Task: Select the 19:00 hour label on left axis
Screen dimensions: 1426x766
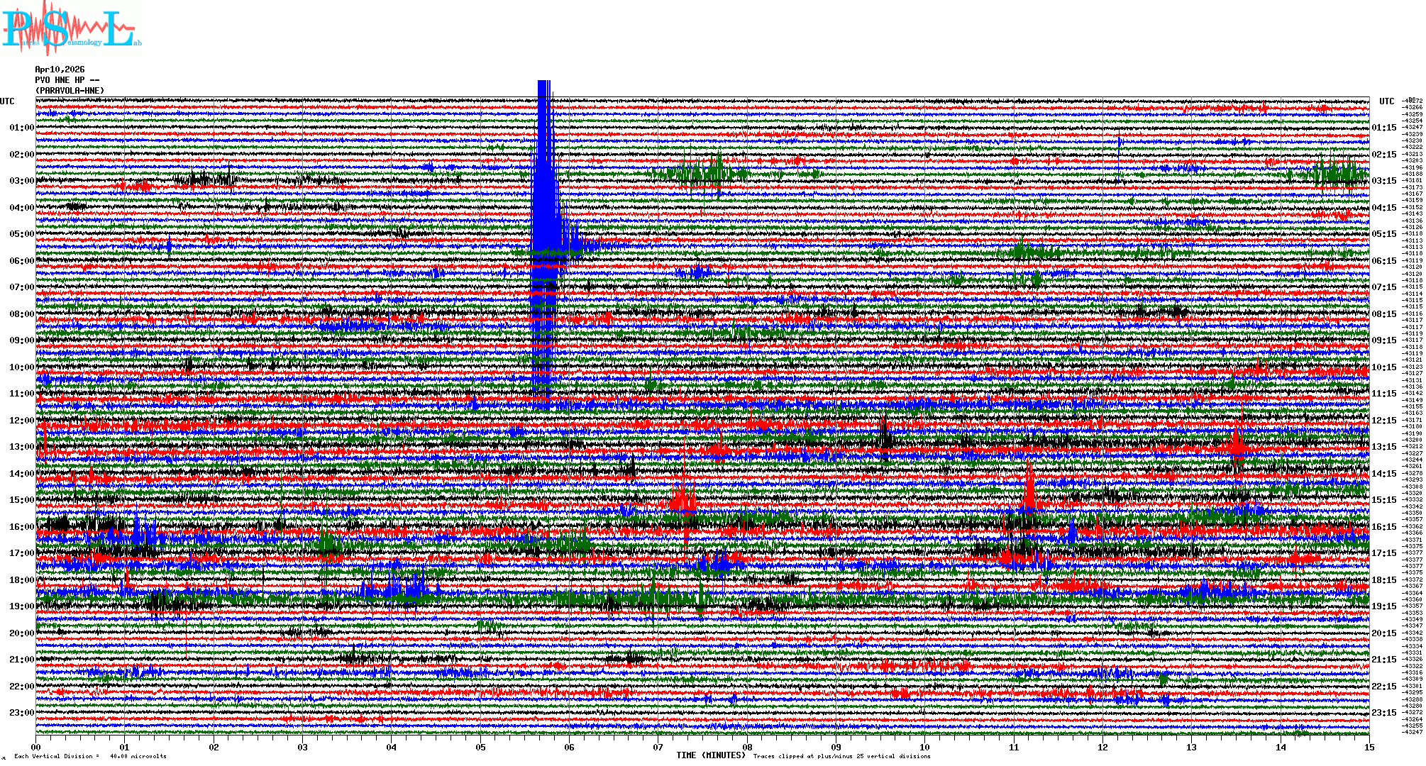Action: [21, 606]
